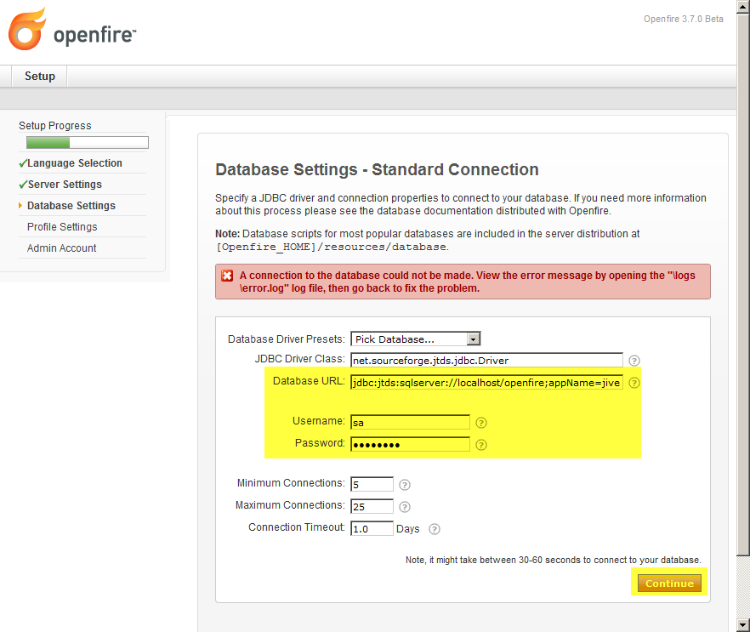750x632 pixels.
Task: Focus the Username field
Action: click(410, 423)
